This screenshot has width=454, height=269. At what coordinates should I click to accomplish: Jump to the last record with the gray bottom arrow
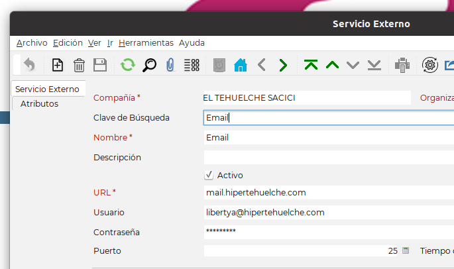point(374,65)
